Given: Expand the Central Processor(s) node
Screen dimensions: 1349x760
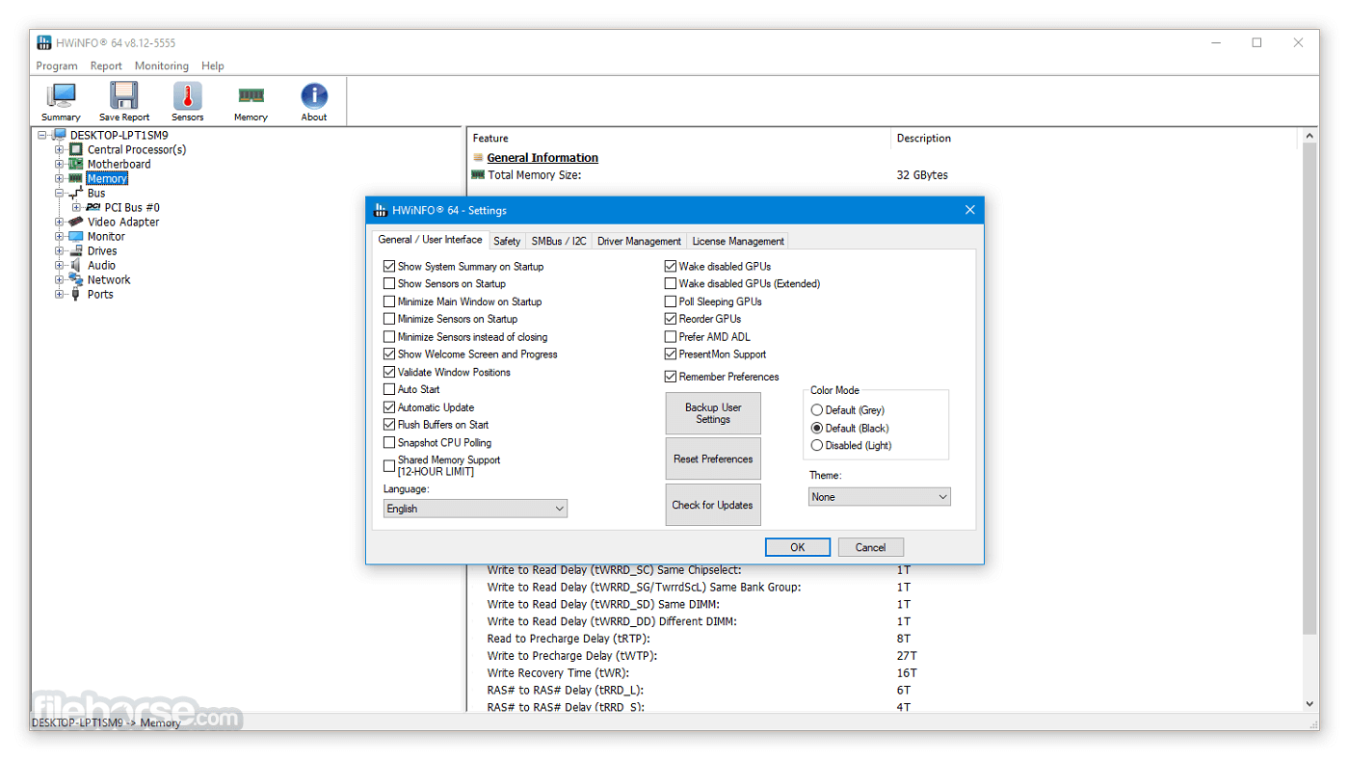Looking at the screenshot, I should 60,149.
